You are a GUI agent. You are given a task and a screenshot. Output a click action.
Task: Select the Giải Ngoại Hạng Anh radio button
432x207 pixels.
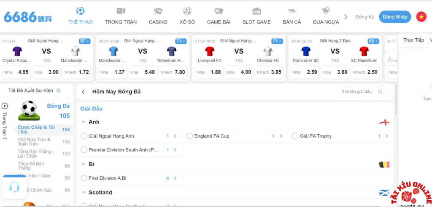(x=84, y=136)
